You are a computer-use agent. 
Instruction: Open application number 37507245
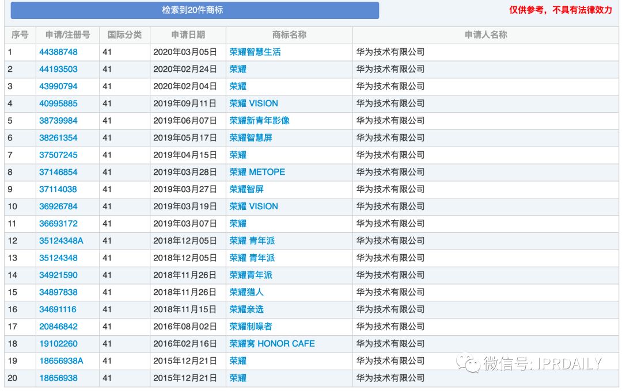point(58,155)
